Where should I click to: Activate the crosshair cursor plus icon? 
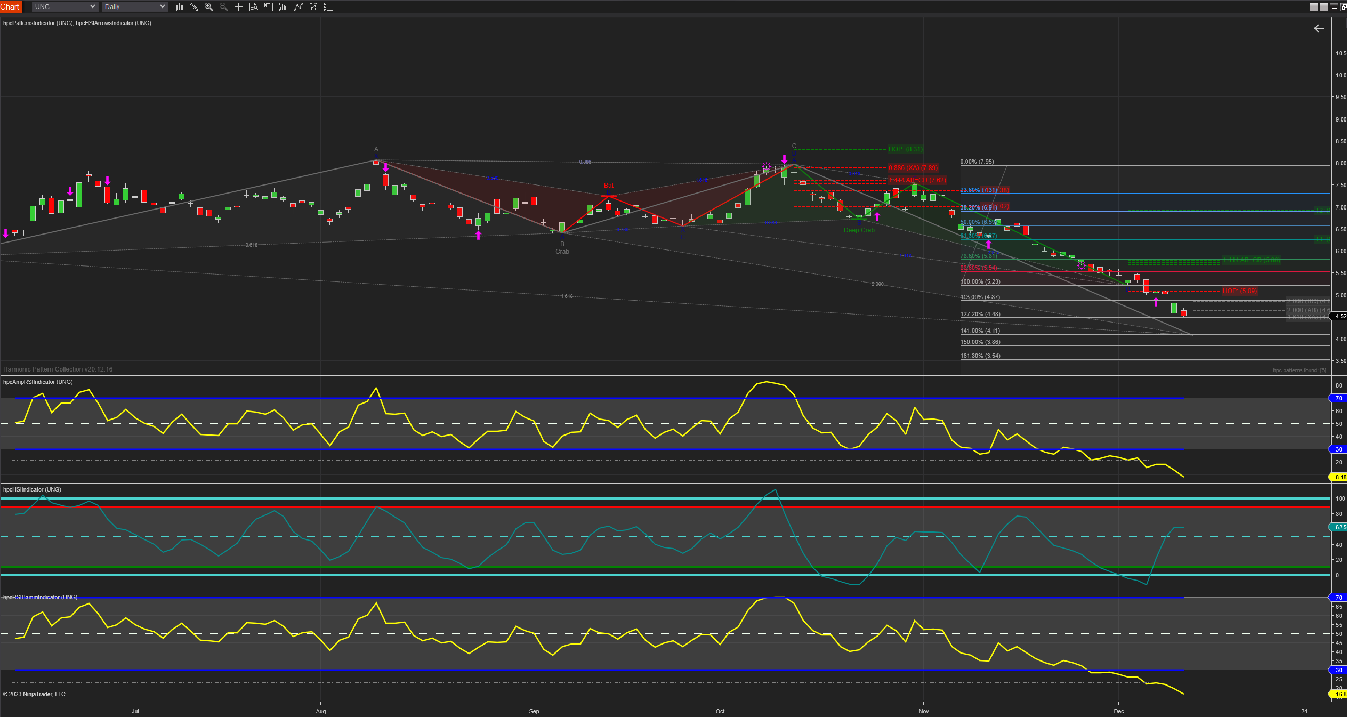coord(239,7)
